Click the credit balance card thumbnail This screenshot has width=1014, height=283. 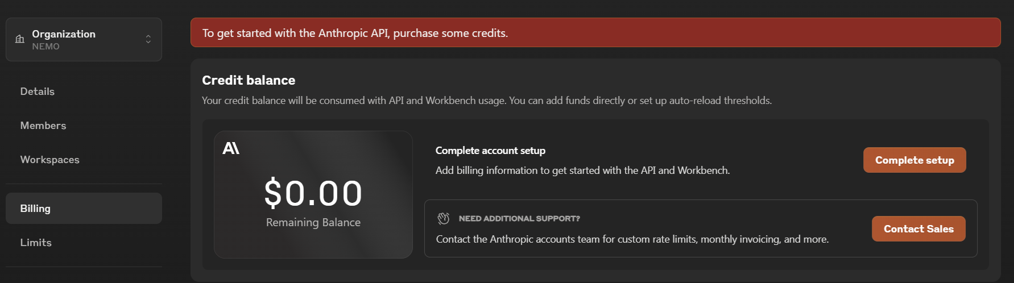tap(313, 194)
